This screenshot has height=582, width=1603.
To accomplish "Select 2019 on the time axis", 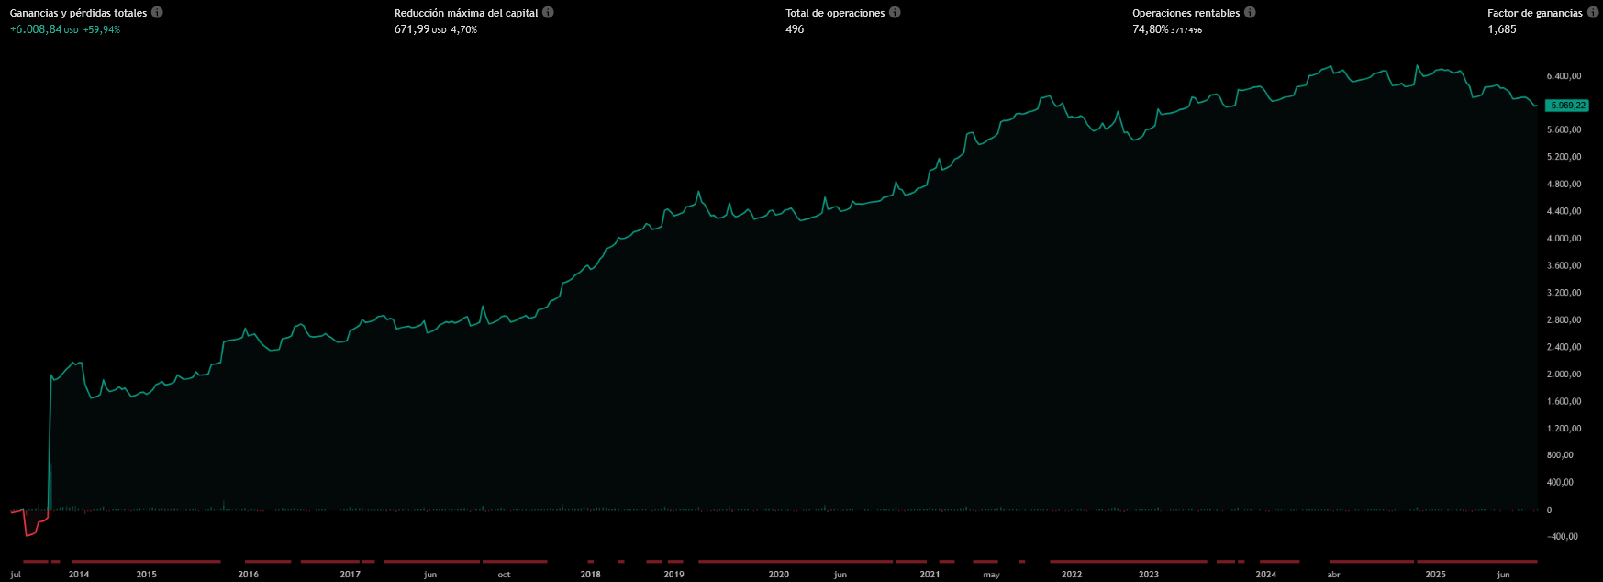I will pyautogui.click(x=673, y=575).
